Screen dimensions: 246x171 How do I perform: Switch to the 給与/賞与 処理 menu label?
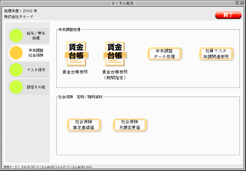point(36,35)
